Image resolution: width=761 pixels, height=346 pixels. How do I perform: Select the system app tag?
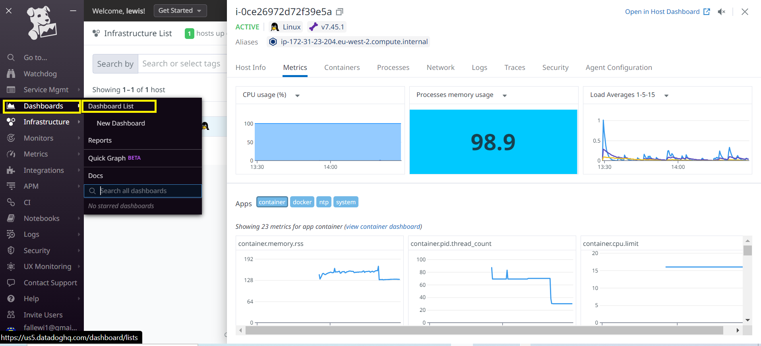346,202
